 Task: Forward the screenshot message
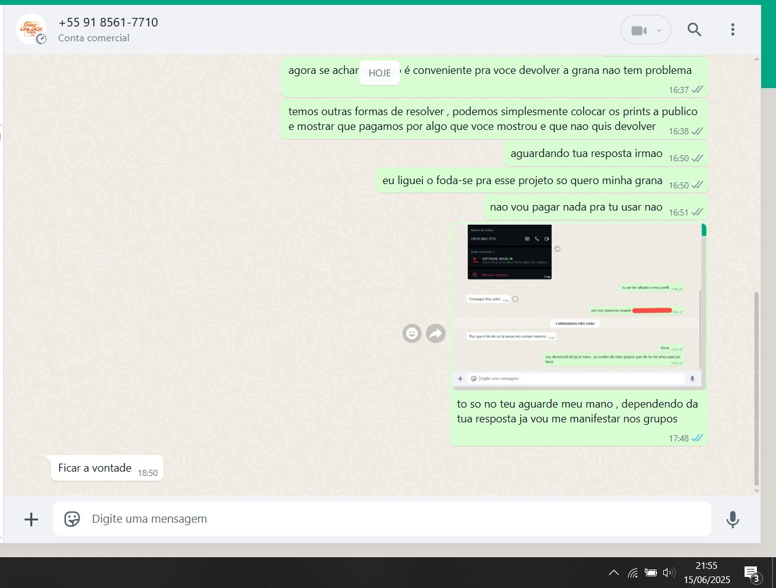click(436, 333)
